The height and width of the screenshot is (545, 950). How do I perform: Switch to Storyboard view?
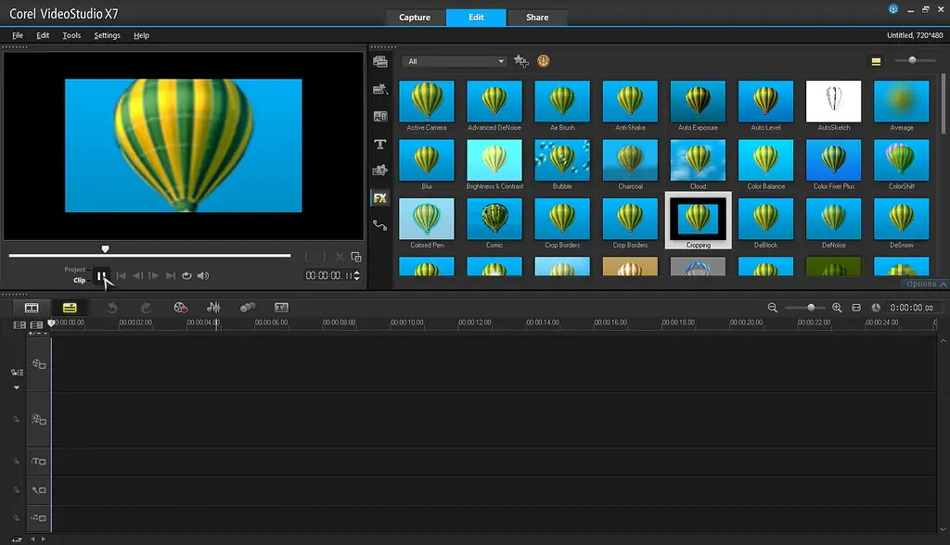32,308
